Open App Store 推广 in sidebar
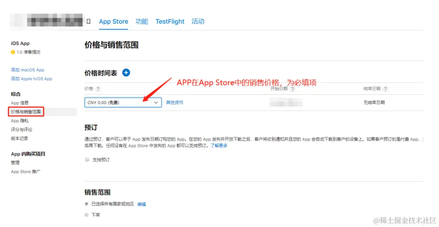439x227 pixels. pos(25,172)
